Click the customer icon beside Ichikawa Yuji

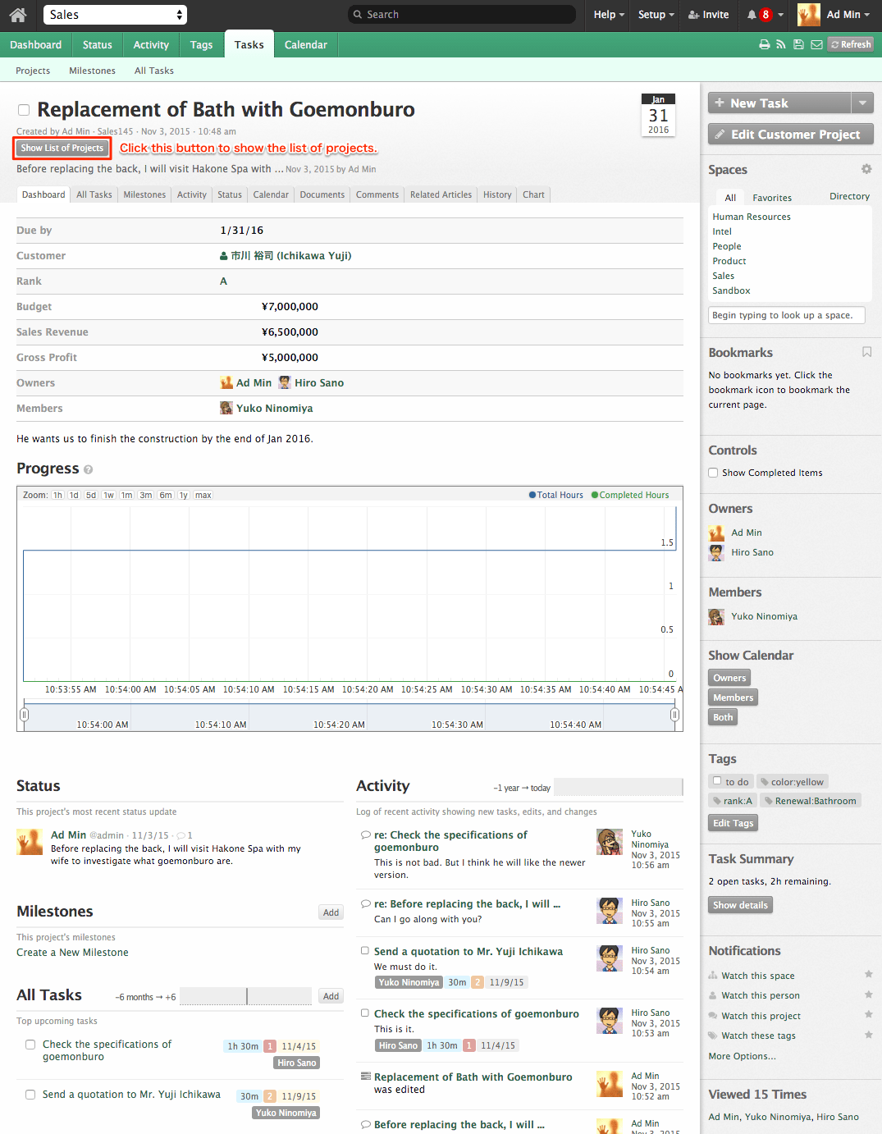click(224, 256)
